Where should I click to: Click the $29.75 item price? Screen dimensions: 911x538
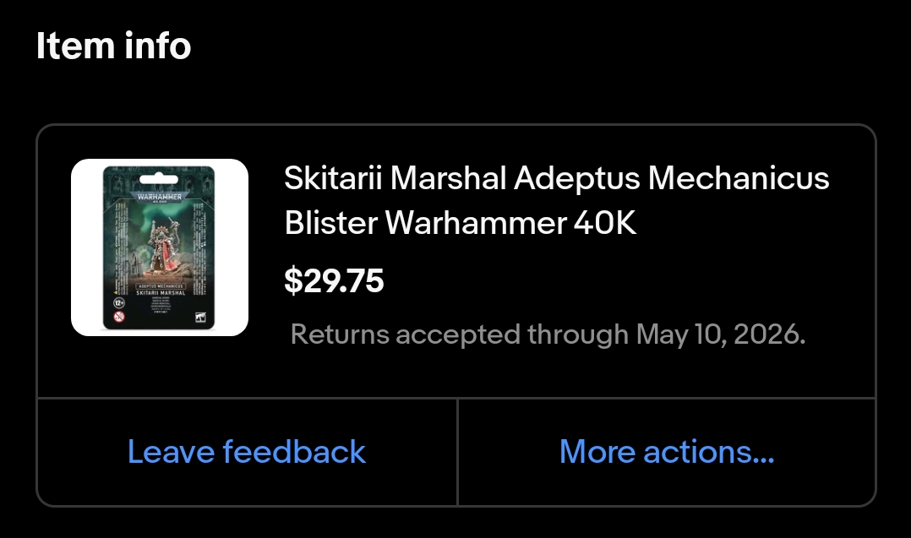334,280
